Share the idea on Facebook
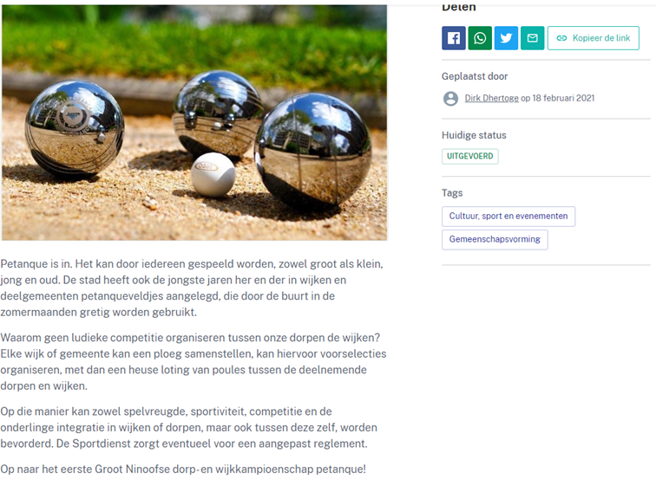The image size is (656, 492). coord(454,38)
